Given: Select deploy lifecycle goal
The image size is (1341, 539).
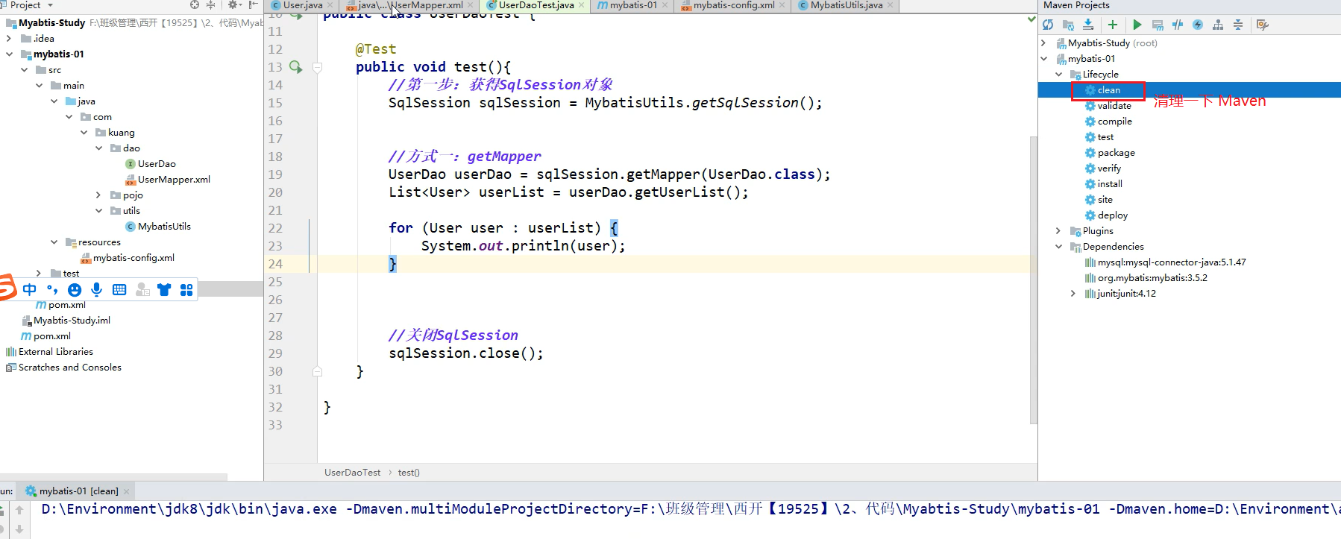Looking at the screenshot, I should click(1106, 215).
